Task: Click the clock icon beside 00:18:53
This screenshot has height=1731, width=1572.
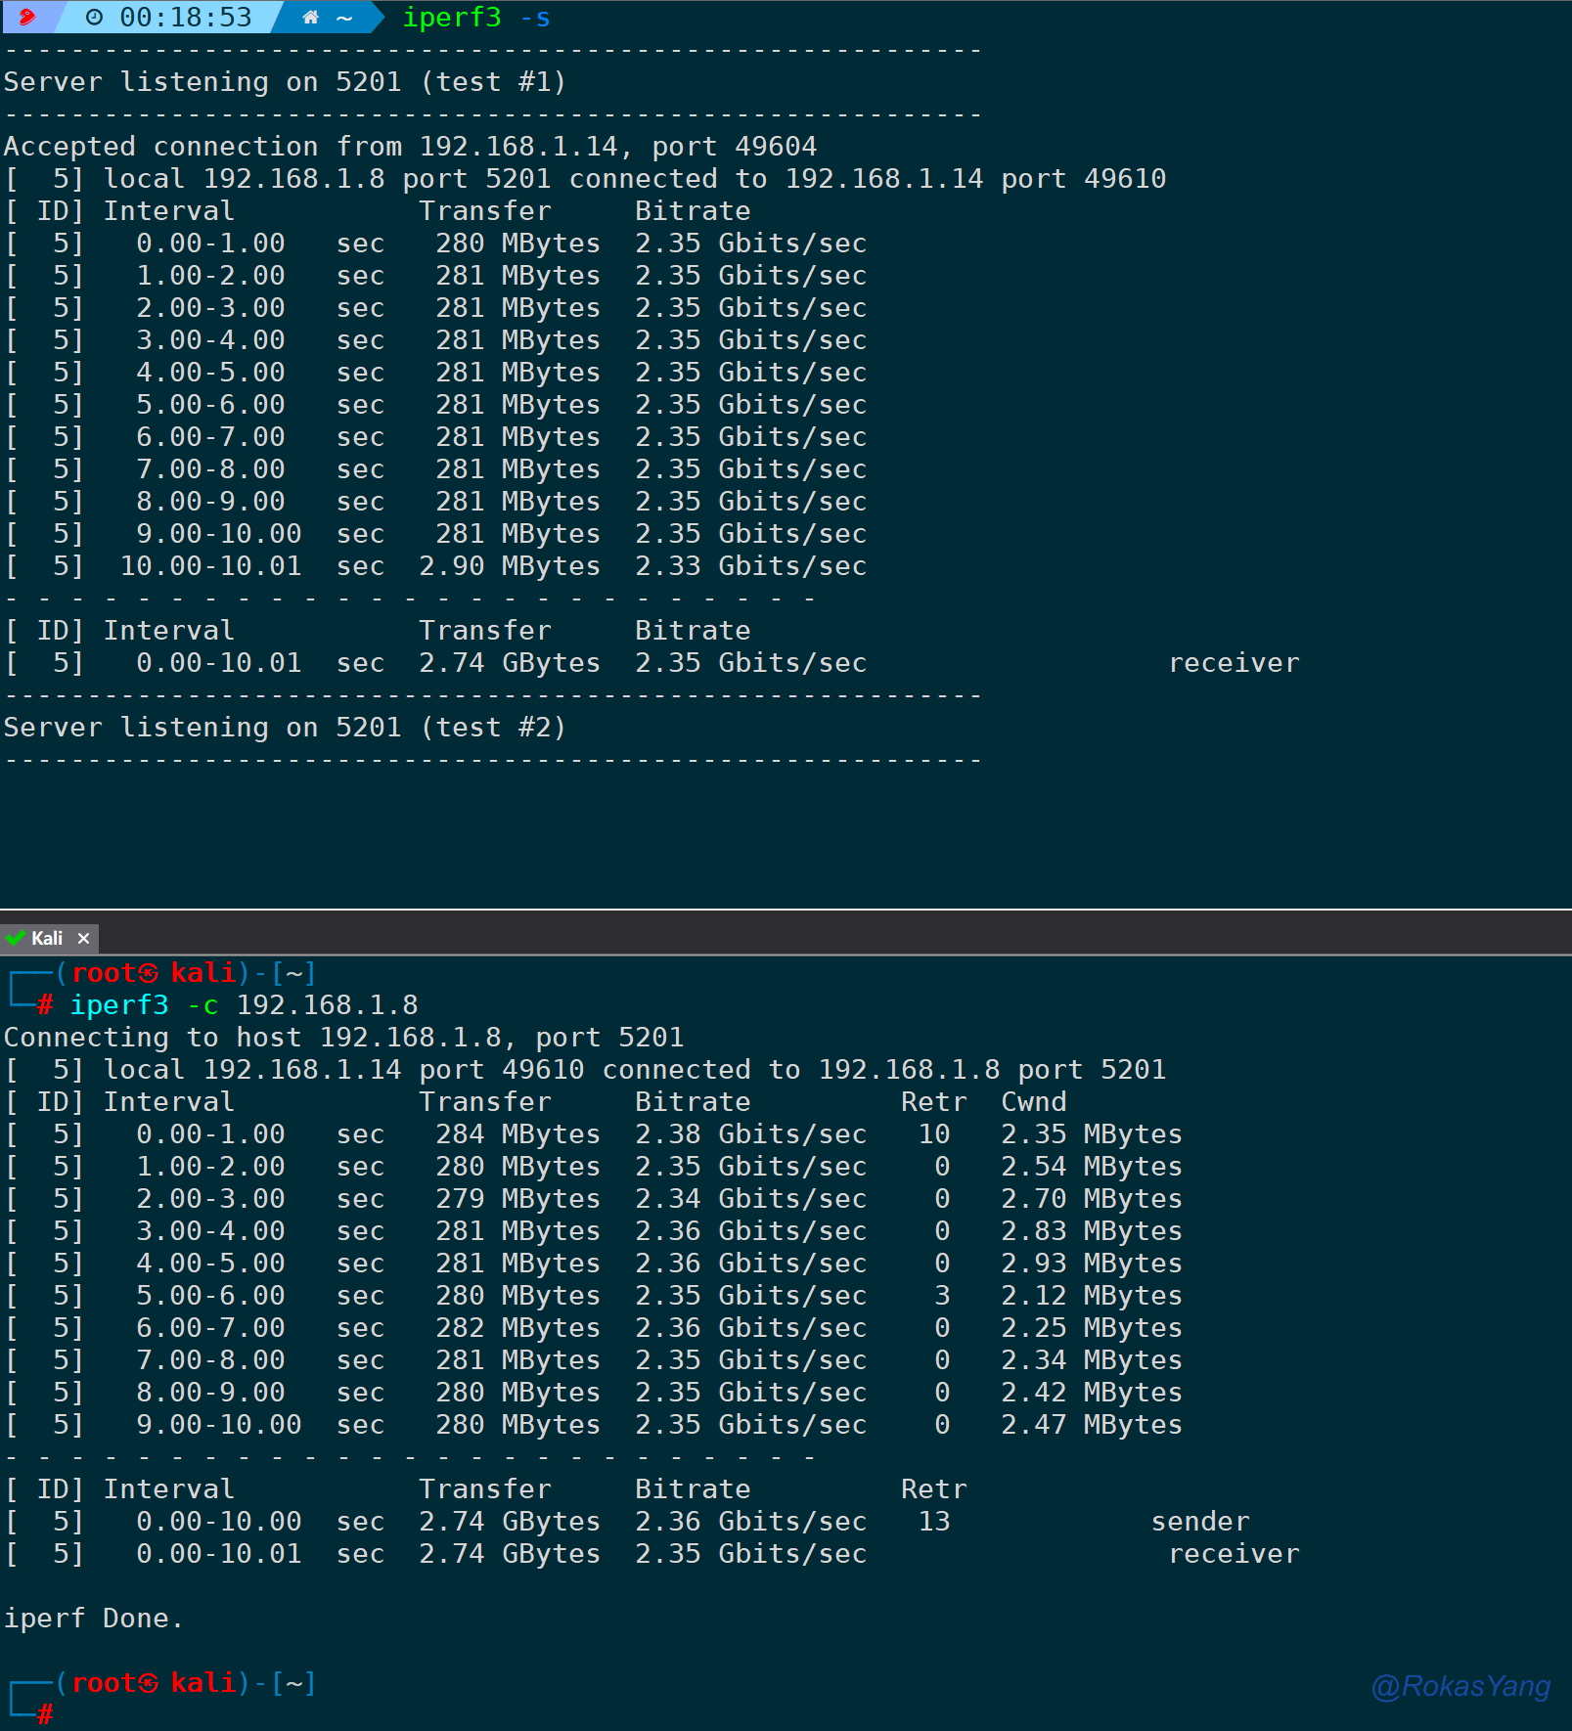Action: click(94, 18)
